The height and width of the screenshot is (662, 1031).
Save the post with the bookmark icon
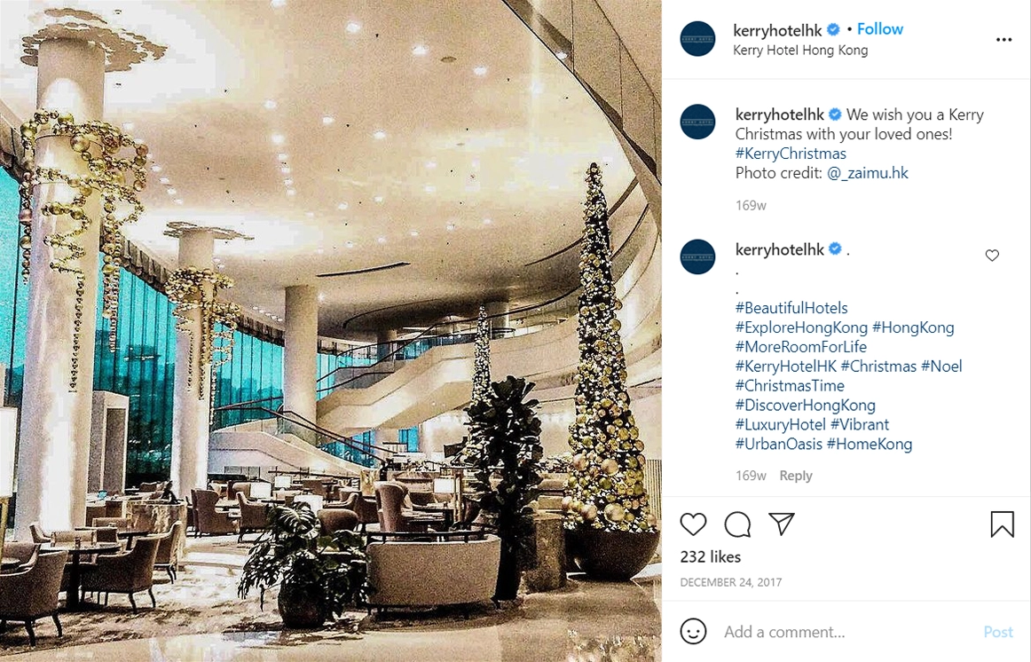[x=1002, y=524]
